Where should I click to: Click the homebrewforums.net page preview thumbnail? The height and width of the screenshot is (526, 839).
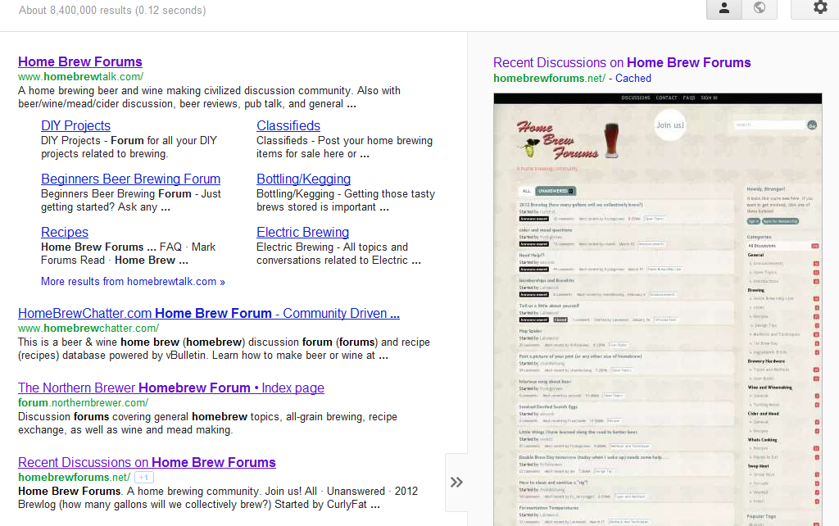[x=658, y=309]
